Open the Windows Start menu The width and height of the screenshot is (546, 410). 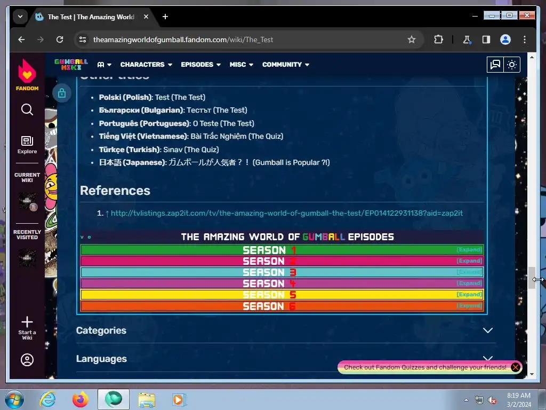pyautogui.click(x=14, y=399)
